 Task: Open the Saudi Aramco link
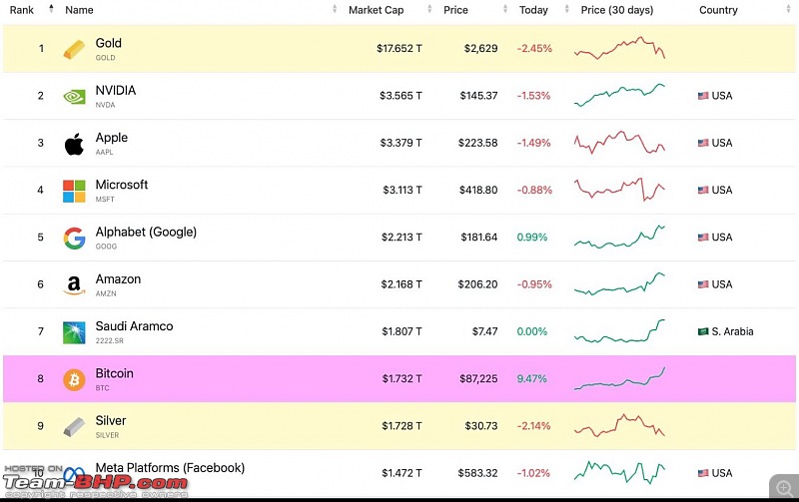(134, 326)
